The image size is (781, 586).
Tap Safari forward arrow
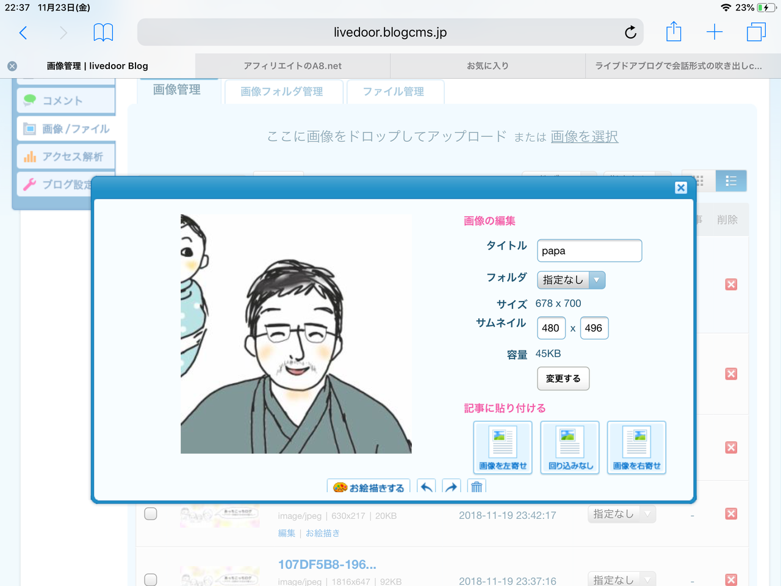point(63,32)
